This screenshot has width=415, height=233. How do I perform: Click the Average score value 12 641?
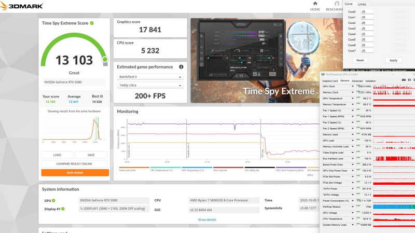[74, 102]
